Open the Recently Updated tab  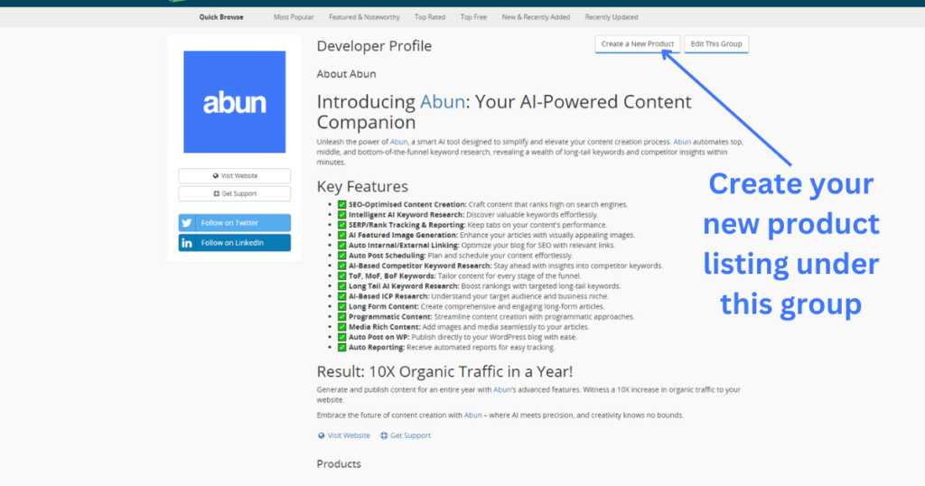click(x=612, y=17)
